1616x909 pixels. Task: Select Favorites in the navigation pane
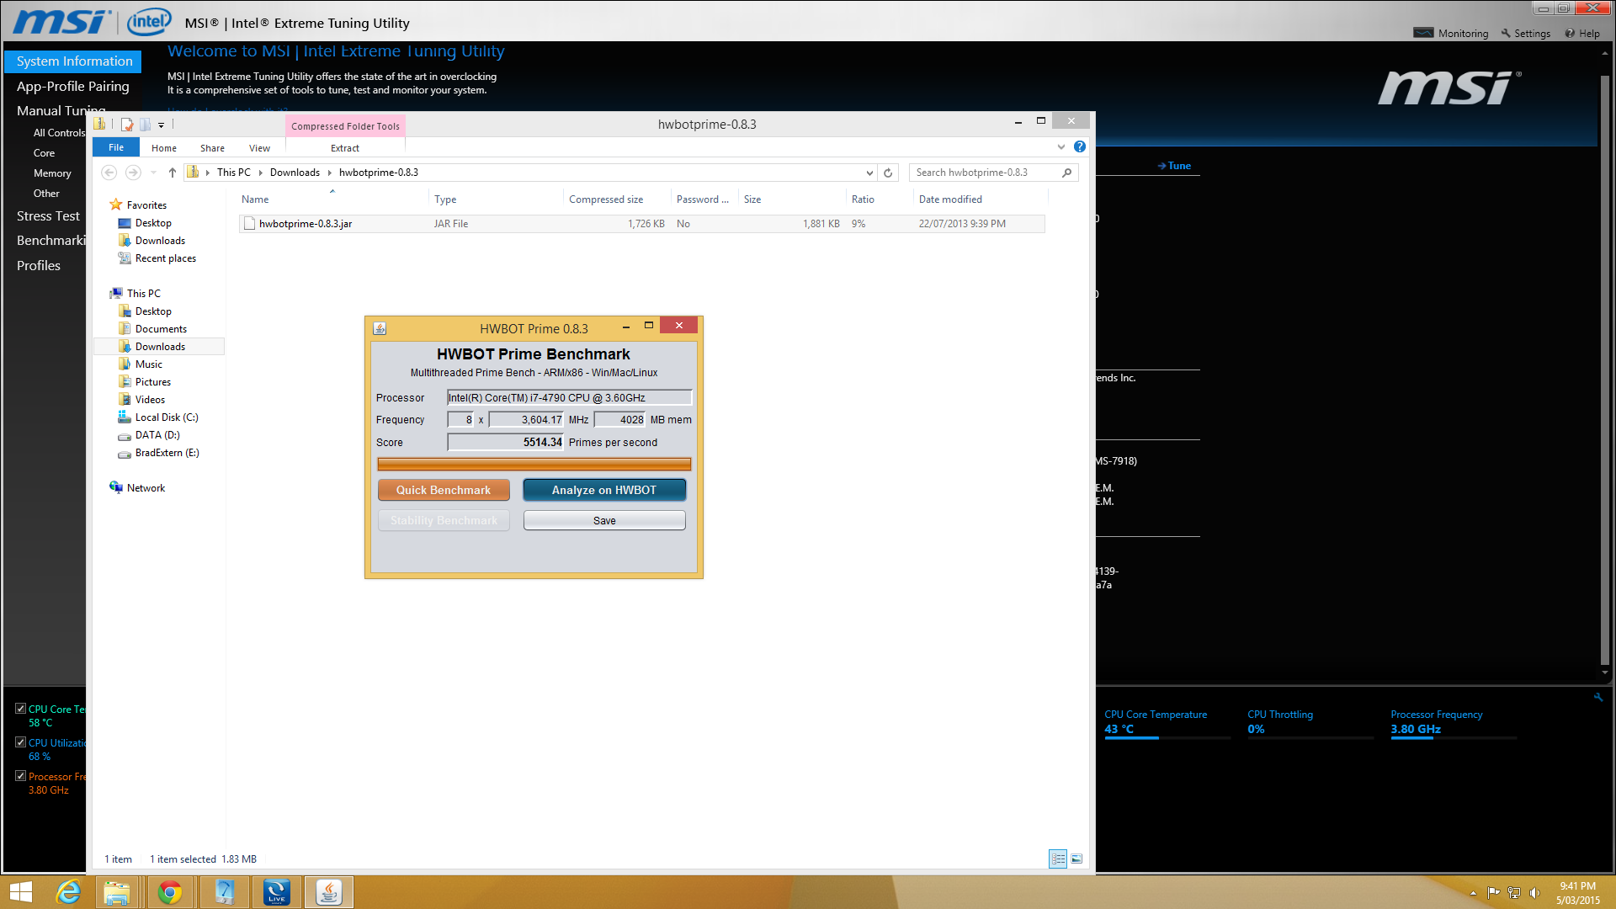tap(146, 205)
